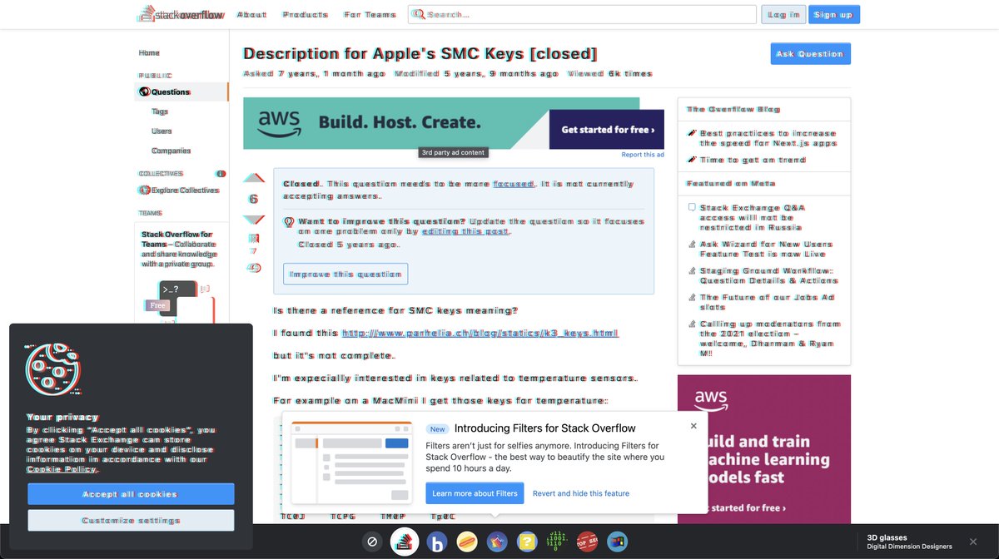Select the yellow question mark block filter
The height and width of the screenshot is (559, 999).
527,542
